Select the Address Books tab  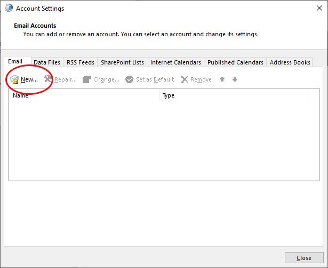coord(290,62)
